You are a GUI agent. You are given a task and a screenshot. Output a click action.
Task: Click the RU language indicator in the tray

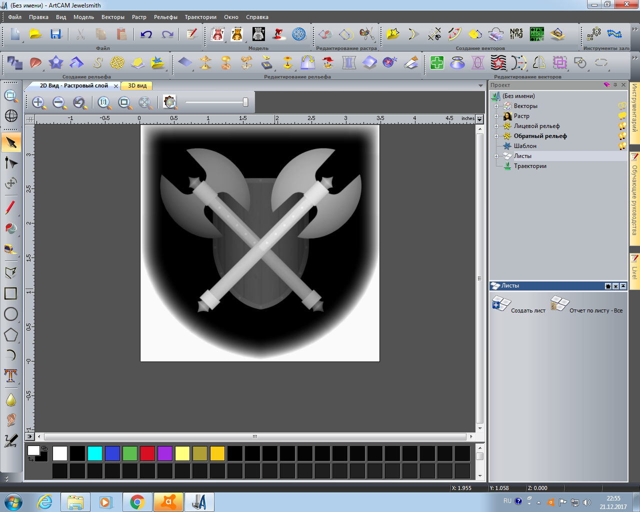(x=507, y=501)
